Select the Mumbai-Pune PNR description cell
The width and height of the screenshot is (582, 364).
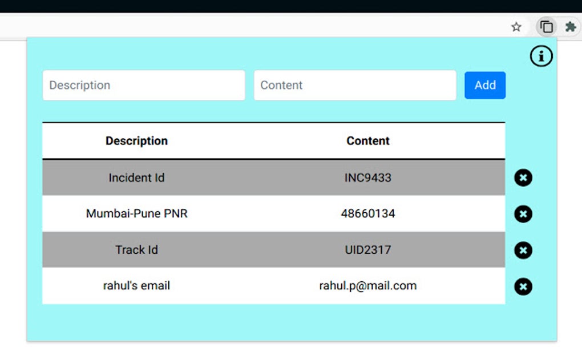click(x=136, y=214)
